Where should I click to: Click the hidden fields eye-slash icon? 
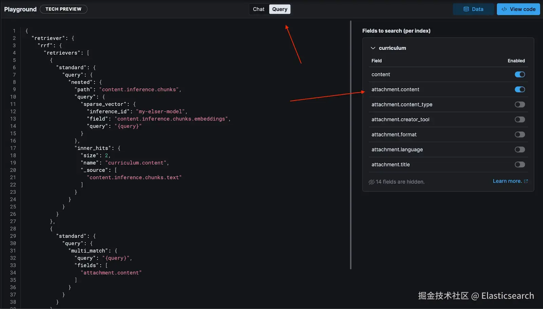tap(372, 182)
